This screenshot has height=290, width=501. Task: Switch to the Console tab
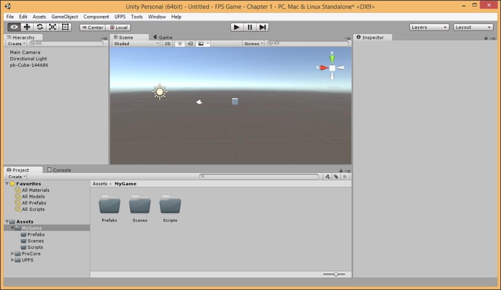59,170
